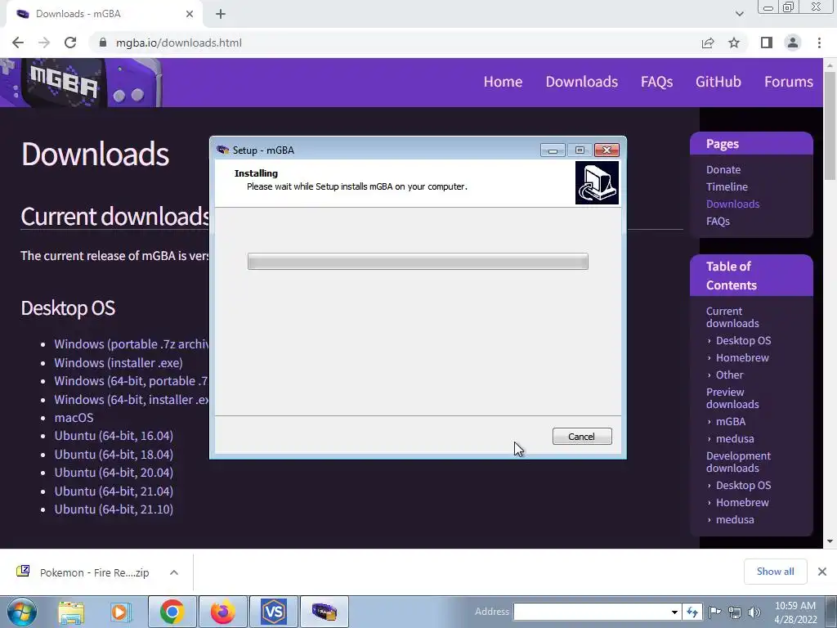Screen dimensions: 837x628
Task: Click the page vertical scrollbar thumb
Action: click(x=830, y=125)
